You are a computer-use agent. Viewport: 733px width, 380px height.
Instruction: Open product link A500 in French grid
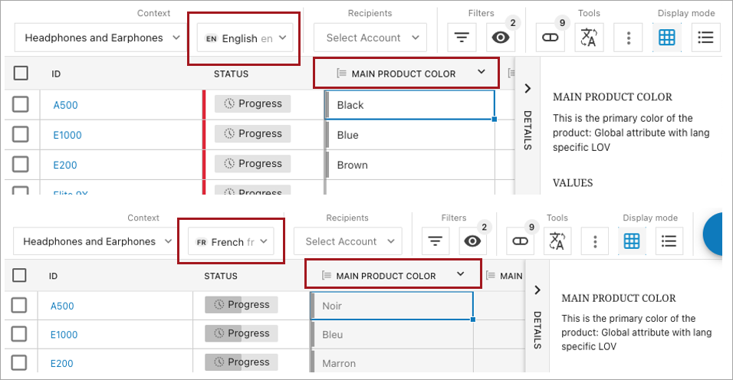click(62, 306)
